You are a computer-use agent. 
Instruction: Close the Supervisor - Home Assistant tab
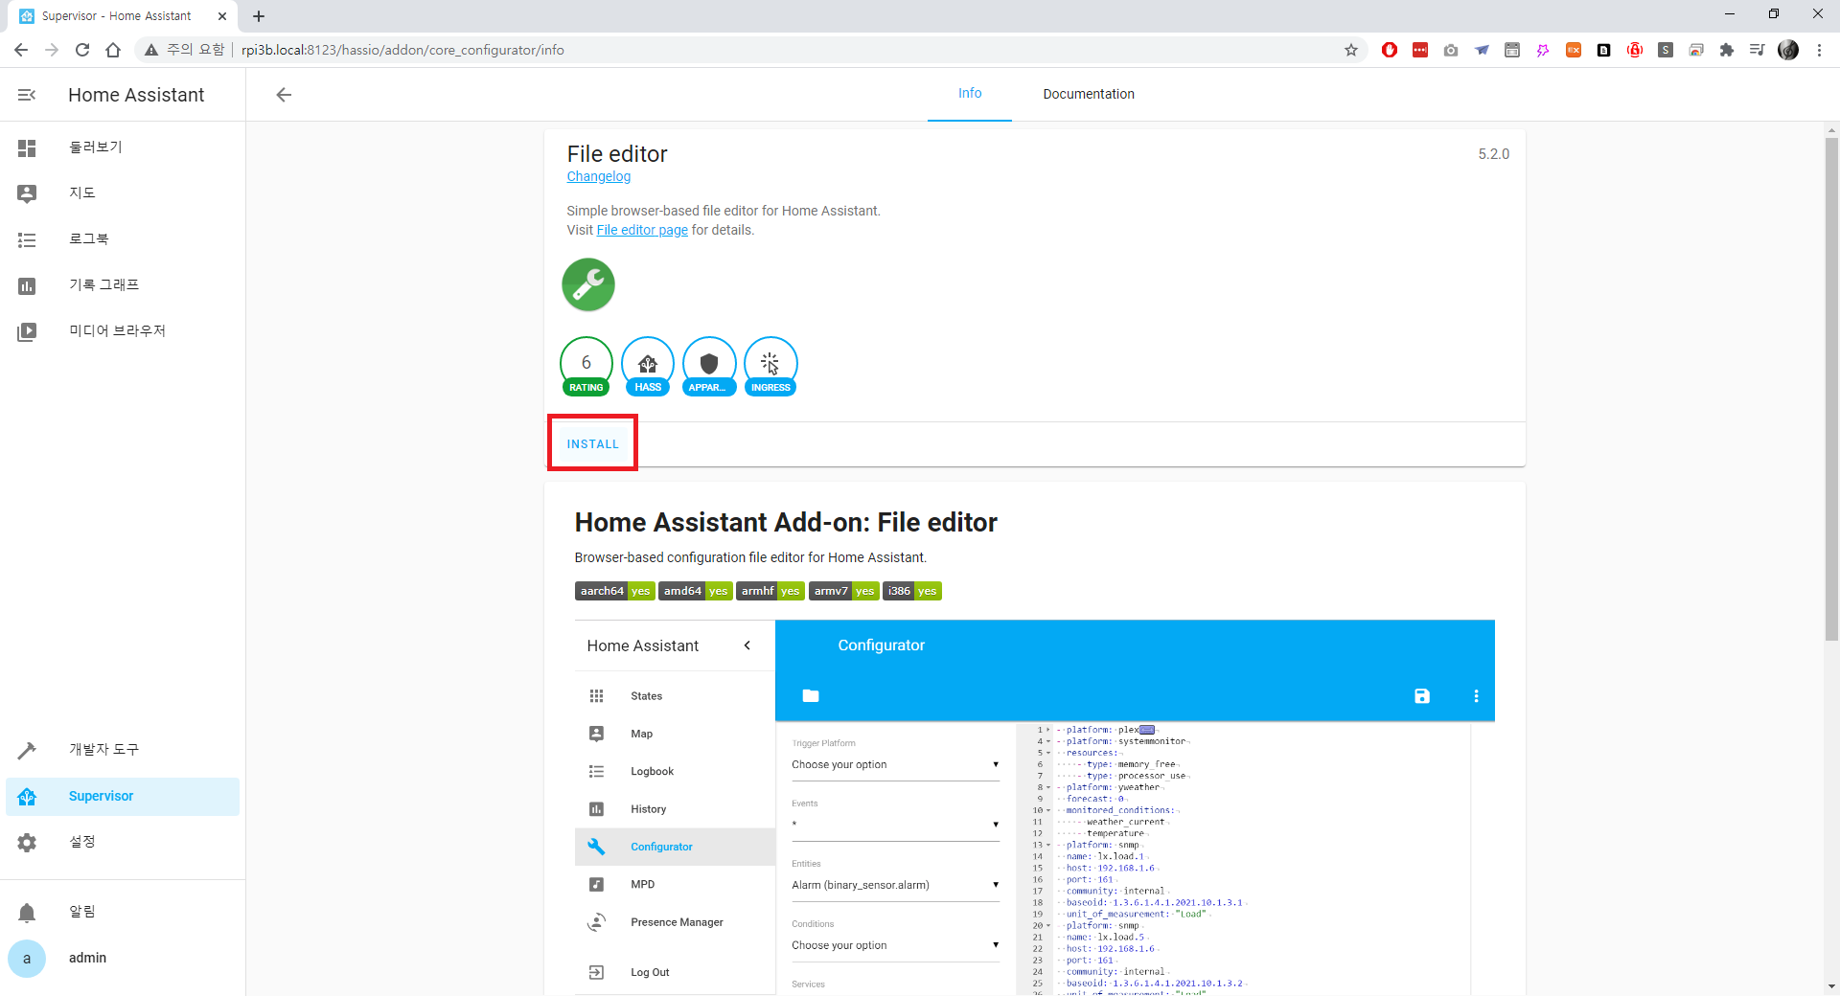point(222,16)
